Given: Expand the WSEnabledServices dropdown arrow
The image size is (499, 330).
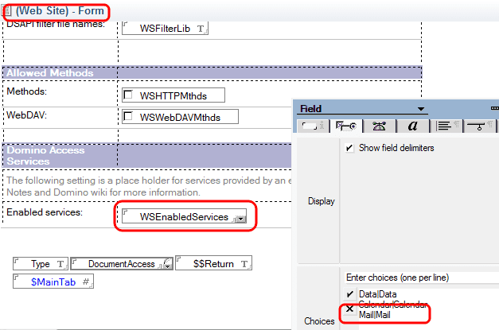Looking at the screenshot, I should point(240,218).
